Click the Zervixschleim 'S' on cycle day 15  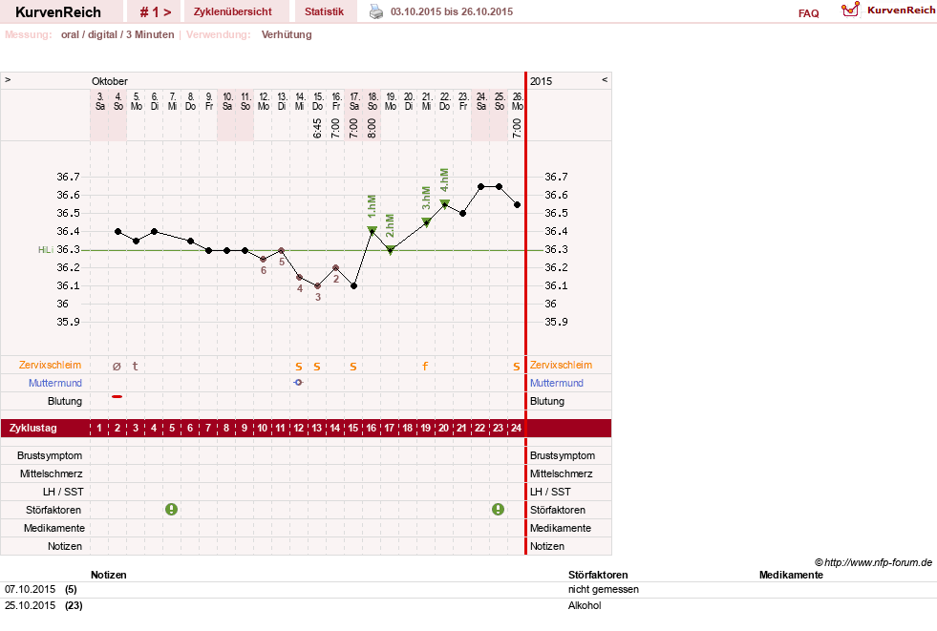click(x=353, y=367)
